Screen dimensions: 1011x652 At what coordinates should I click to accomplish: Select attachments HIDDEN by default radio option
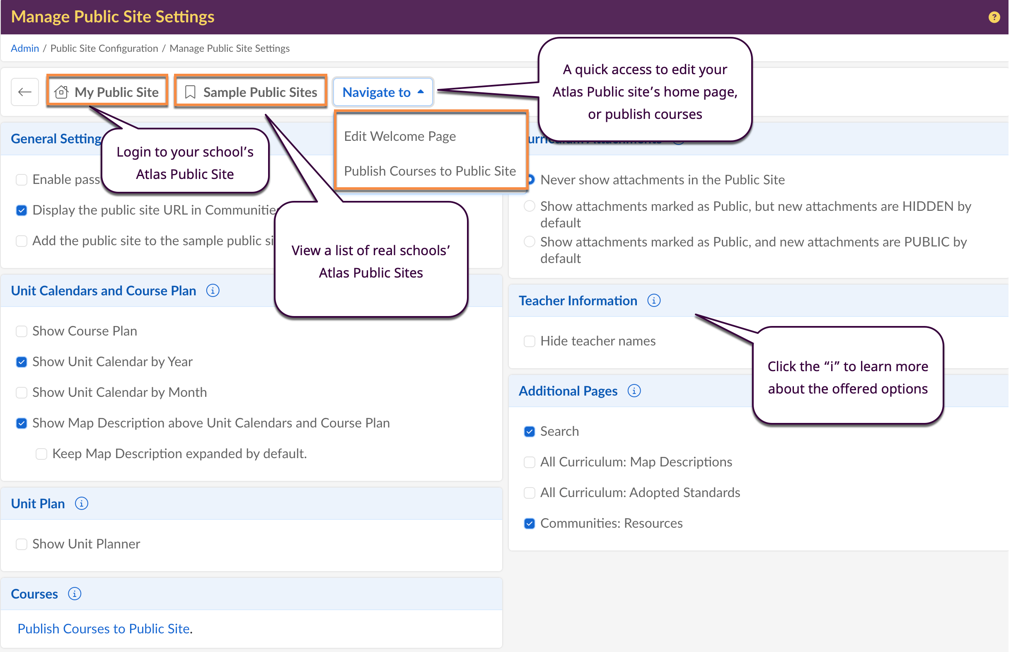[x=529, y=206]
